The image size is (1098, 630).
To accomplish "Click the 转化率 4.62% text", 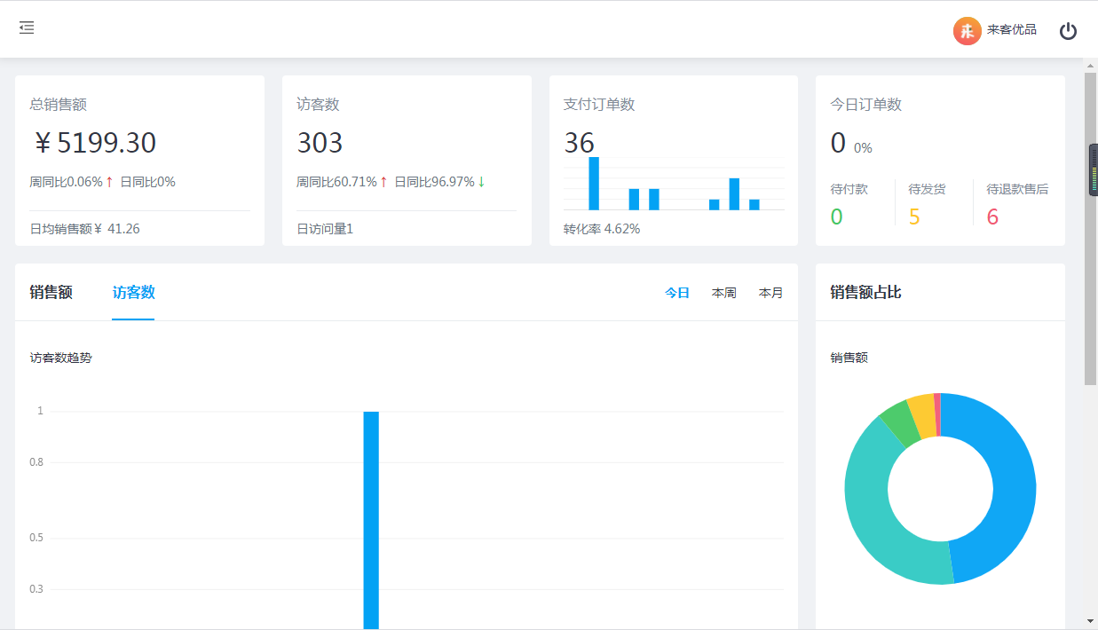I will (602, 229).
